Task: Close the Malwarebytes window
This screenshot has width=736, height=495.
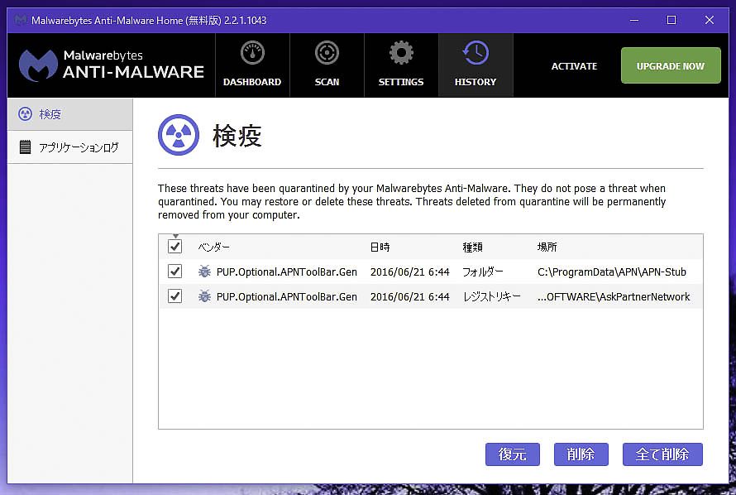Action: pyautogui.click(x=710, y=20)
